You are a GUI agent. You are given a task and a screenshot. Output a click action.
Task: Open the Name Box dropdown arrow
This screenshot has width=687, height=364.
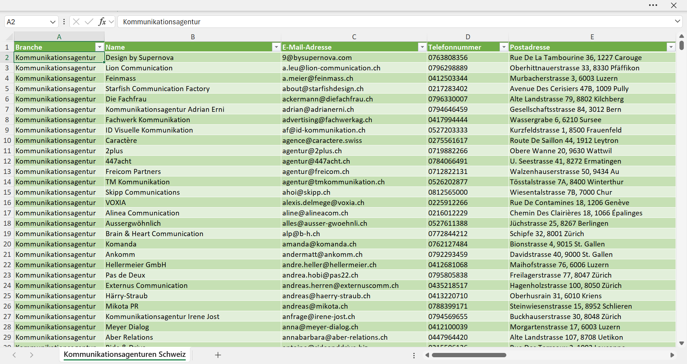[53, 22]
